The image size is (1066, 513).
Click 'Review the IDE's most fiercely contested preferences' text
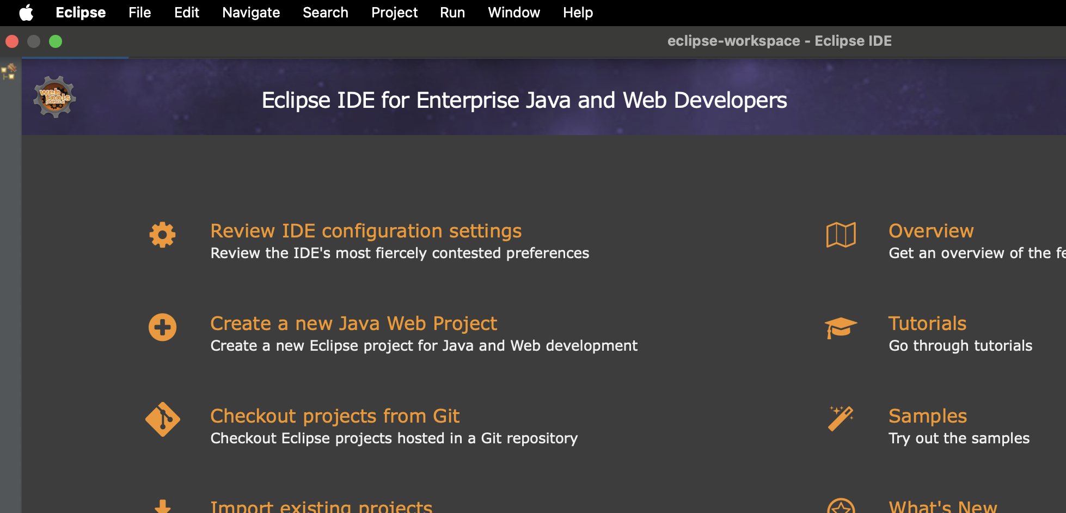point(400,253)
